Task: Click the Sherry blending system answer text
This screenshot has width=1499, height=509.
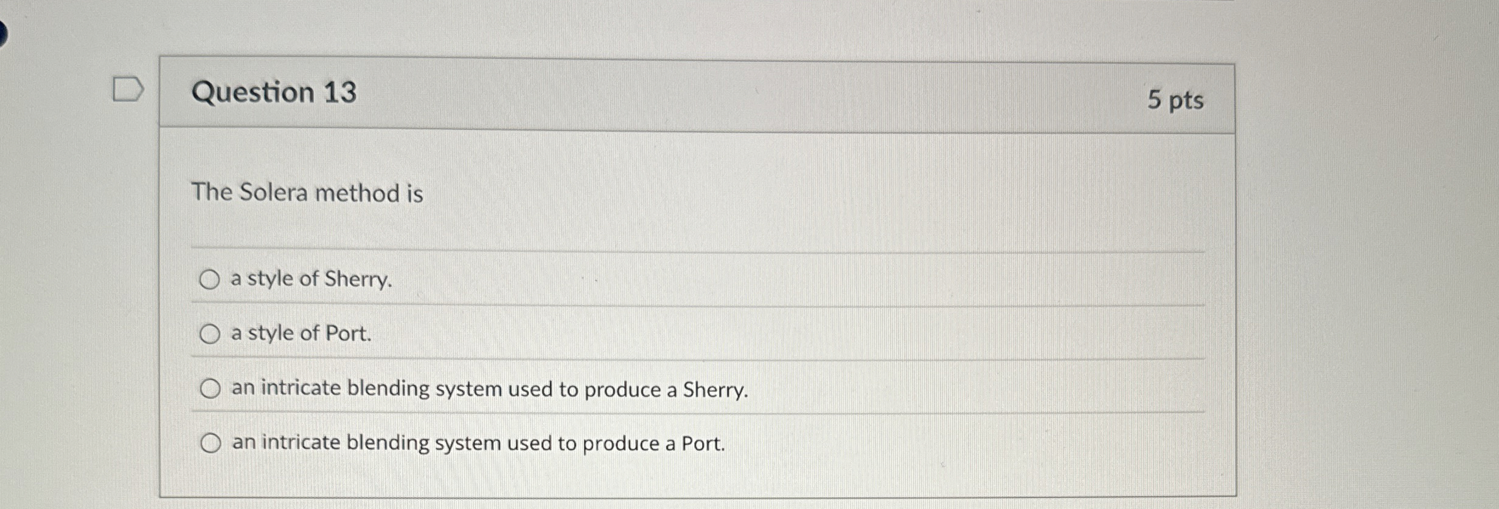Action: tap(489, 390)
